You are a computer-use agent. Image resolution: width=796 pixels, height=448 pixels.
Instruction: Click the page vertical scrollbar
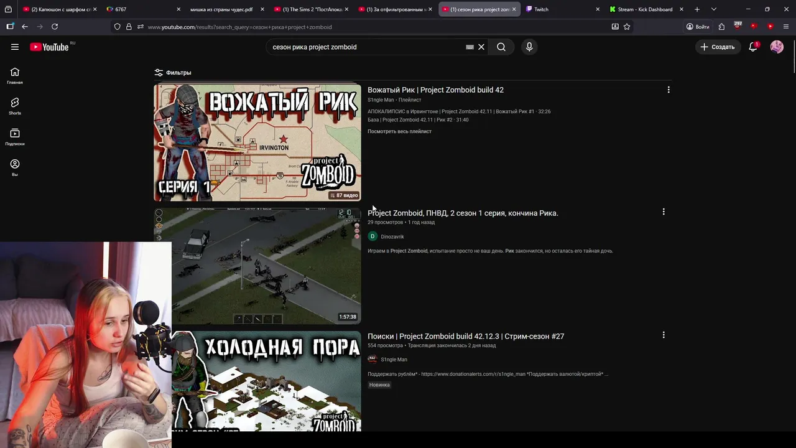(x=794, y=57)
